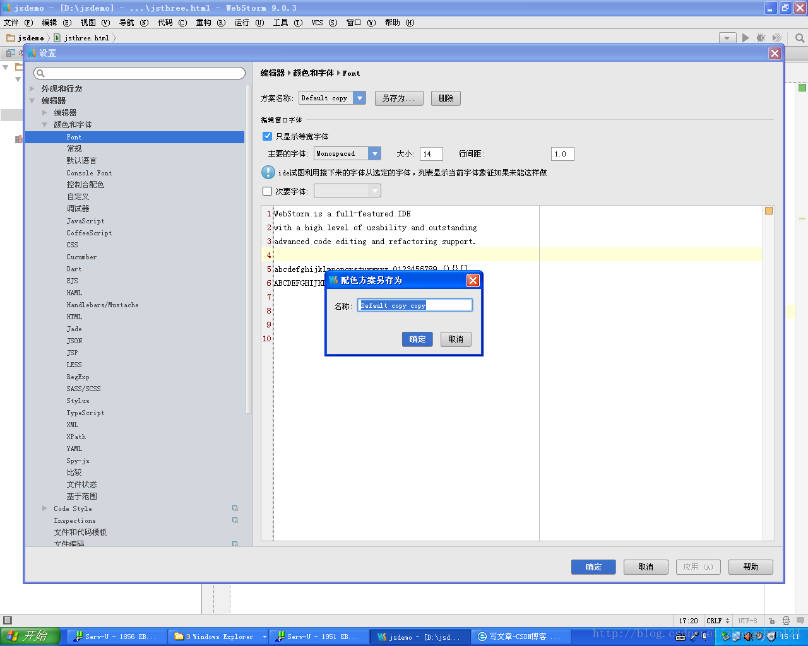Screen dimensions: 808x646
Task: Click the 名称 scheme name field
Action: coord(415,305)
